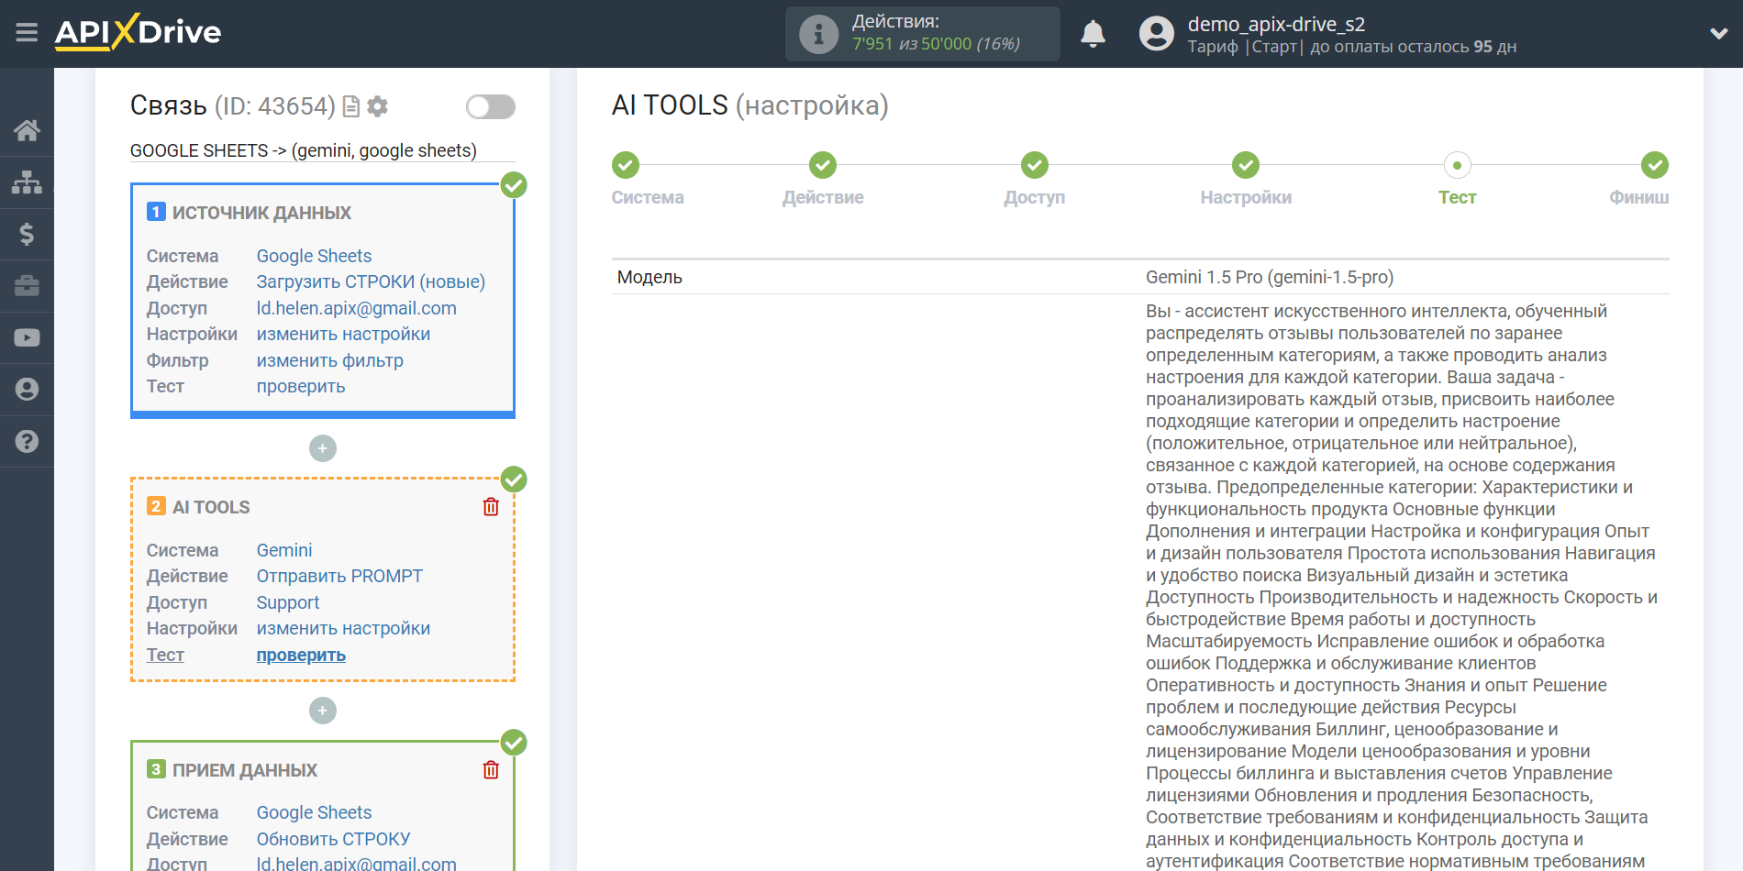
Task: Click Загрузить СТРОКИ (новые) link
Action: pyautogui.click(x=371, y=281)
